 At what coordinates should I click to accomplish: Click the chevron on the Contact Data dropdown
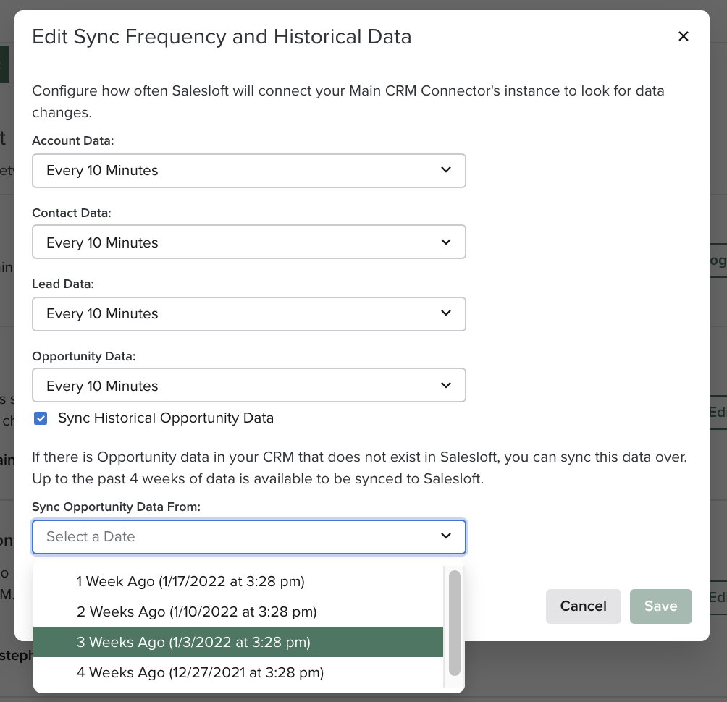[446, 242]
